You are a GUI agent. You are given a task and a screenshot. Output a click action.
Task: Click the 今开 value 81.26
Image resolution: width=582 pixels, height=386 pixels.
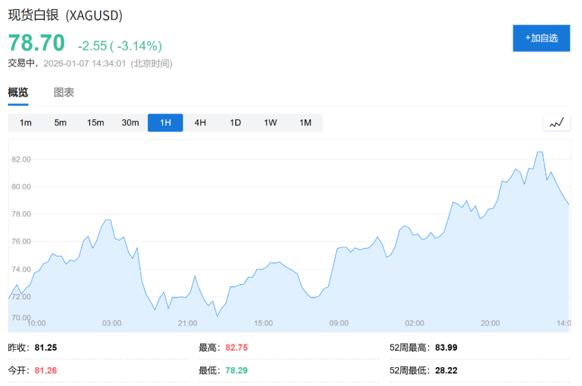(45, 370)
